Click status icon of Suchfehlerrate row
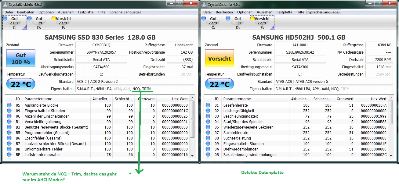Image resolution: width=399 pixels, height=184 pixels. (208, 133)
